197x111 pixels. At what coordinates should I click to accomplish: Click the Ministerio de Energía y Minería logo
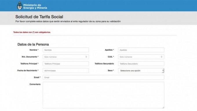[x=32, y=6]
